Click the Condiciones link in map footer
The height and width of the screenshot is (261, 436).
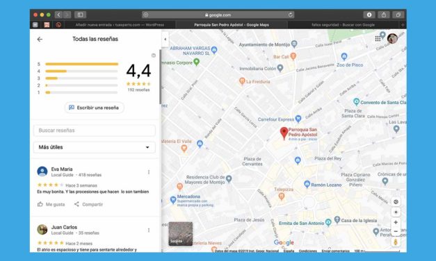click(x=307, y=251)
